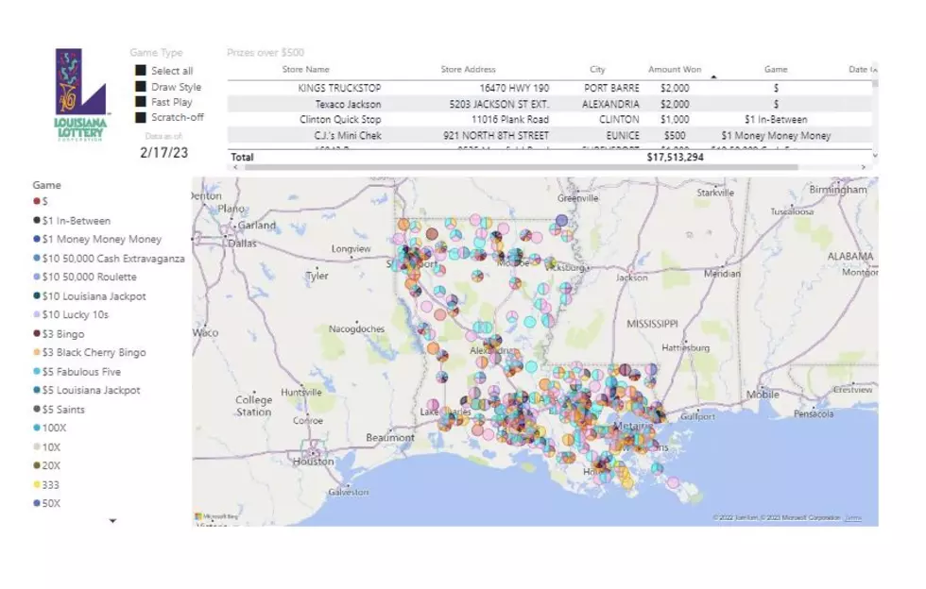Click the $1 Money Money Money game cell
926x589 pixels.
[776, 135]
